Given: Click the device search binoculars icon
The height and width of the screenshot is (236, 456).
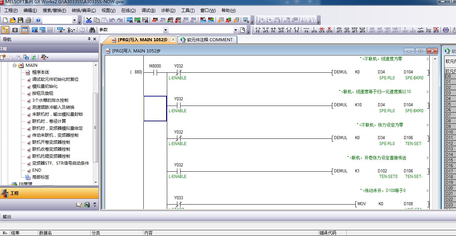Looking at the screenshot, I should (92, 30).
